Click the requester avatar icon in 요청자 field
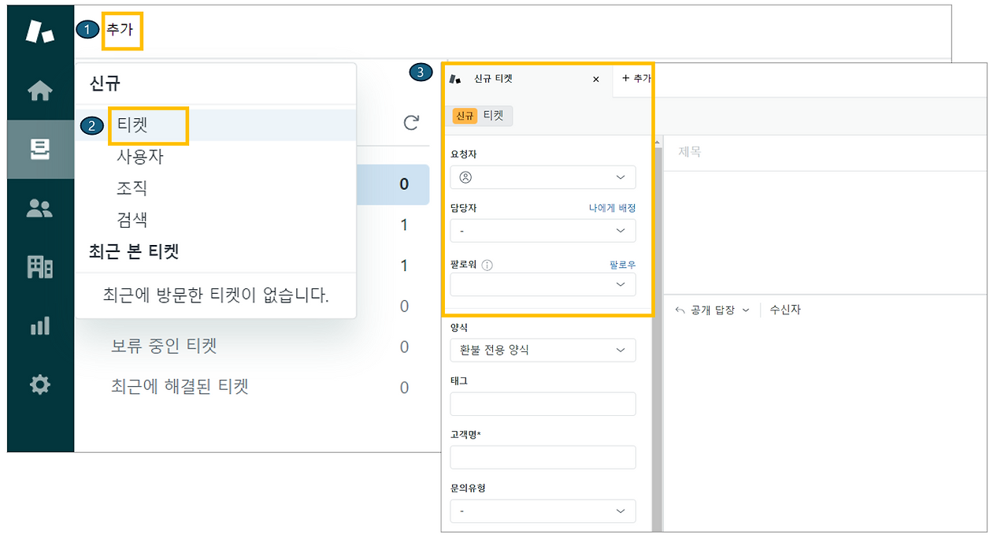This screenshot has height=542, width=1008. pos(466,177)
